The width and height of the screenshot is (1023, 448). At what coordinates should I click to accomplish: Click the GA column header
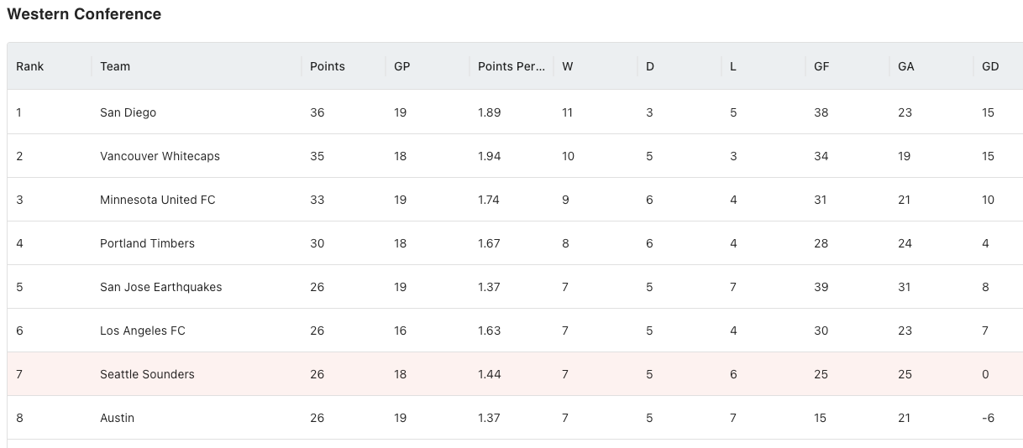tap(931, 66)
